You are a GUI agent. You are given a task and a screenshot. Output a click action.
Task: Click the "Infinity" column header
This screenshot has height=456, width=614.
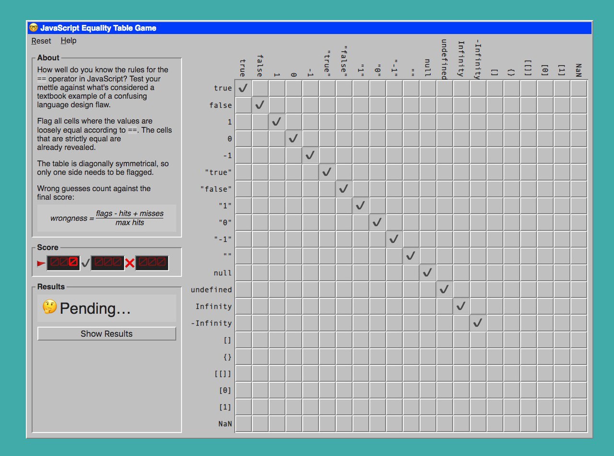click(461, 59)
